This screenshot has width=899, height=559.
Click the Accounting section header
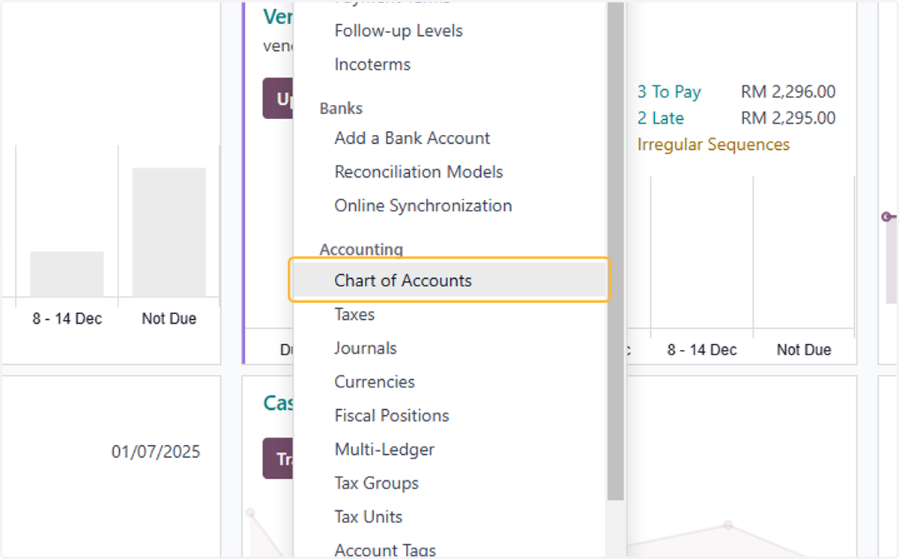point(361,250)
